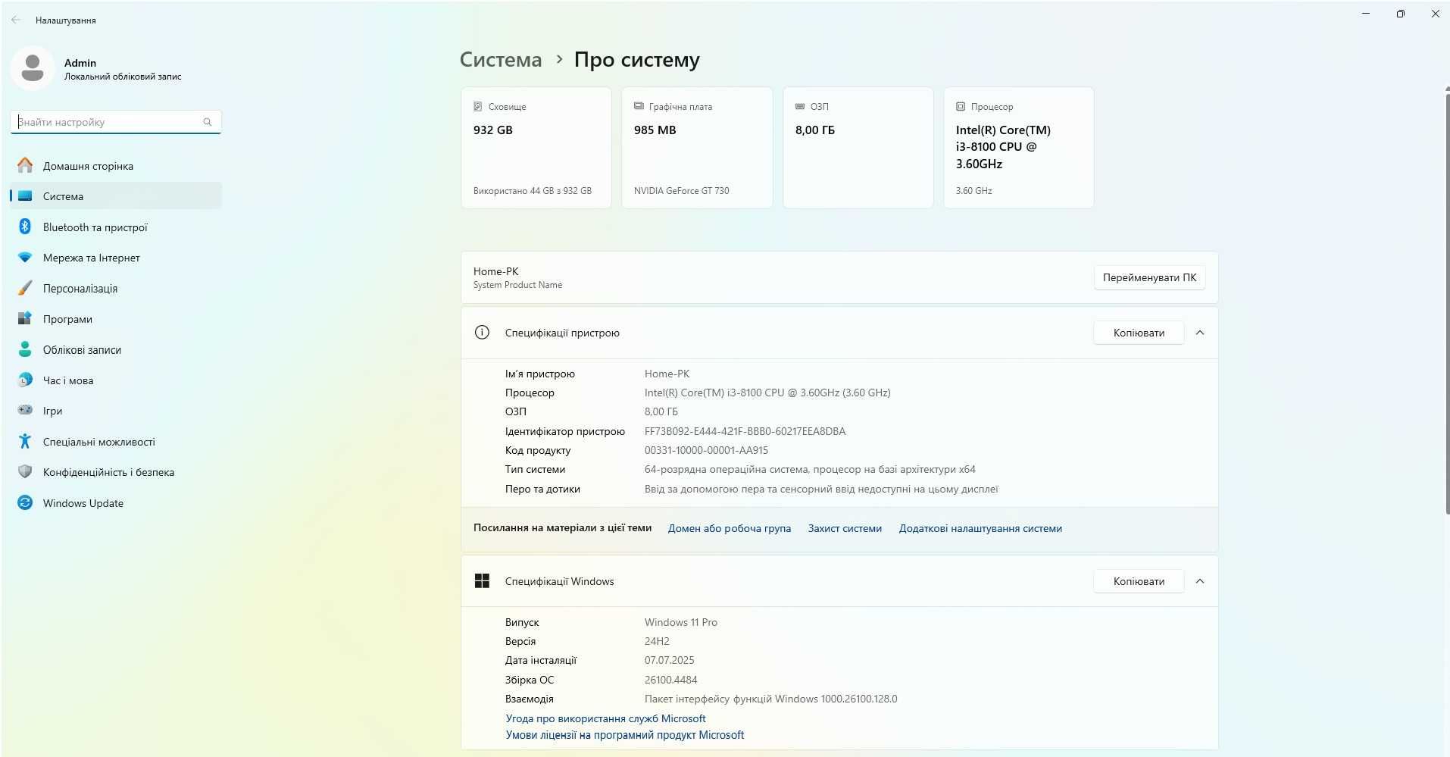Image resolution: width=1450 pixels, height=757 pixels.
Task: Click the Процесор chip icon
Action: [x=961, y=107]
